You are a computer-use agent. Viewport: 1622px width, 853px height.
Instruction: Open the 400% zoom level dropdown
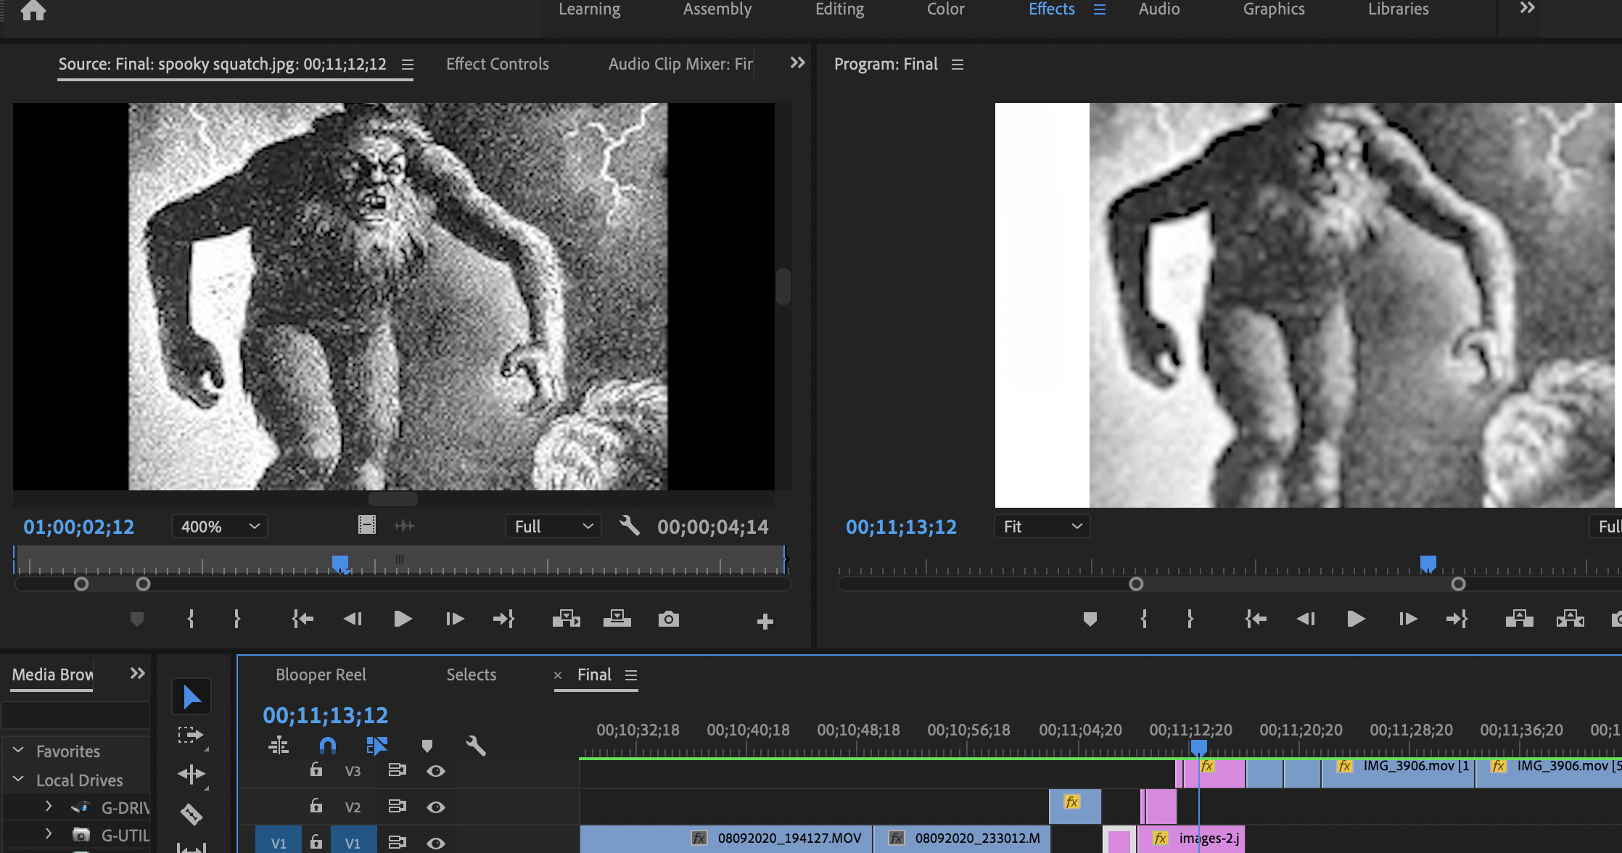tap(219, 527)
